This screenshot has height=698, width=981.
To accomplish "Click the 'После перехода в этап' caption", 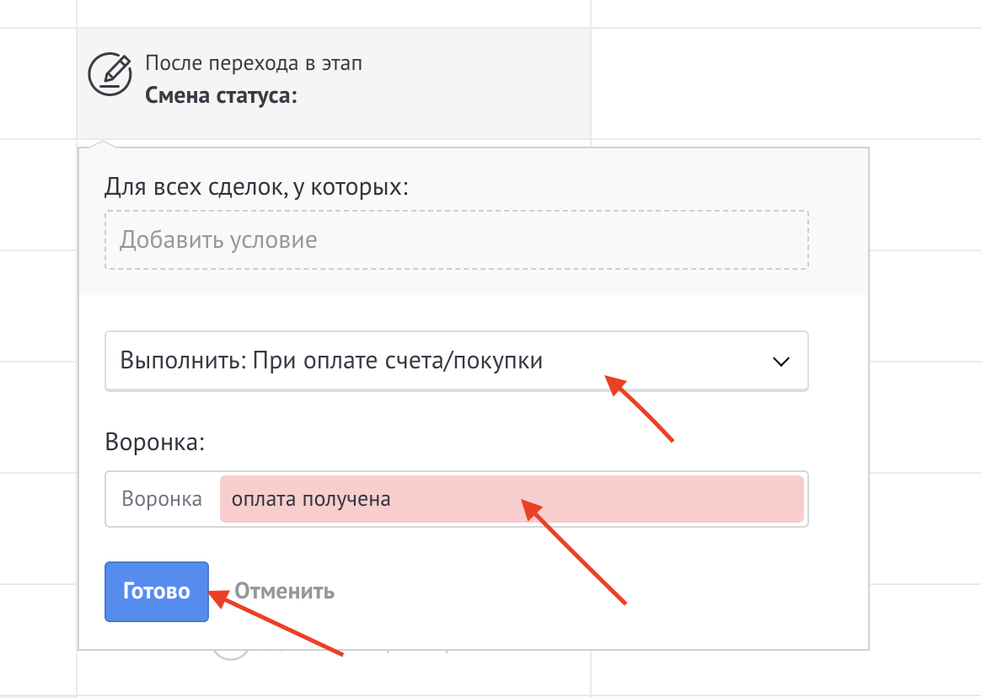I will click(x=254, y=63).
